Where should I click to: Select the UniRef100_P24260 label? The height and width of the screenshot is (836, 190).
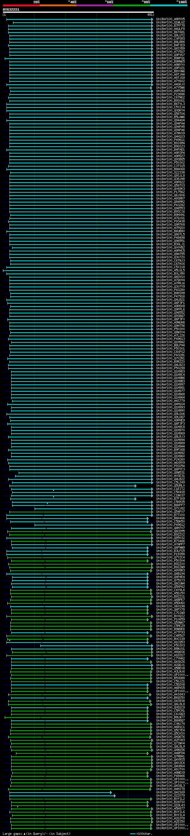tap(170, 460)
